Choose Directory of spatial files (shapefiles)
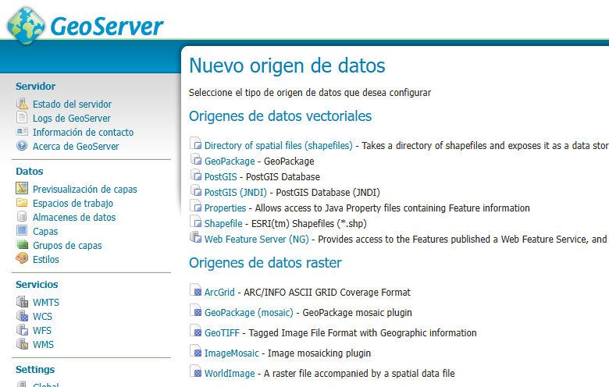 pos(279,146)
